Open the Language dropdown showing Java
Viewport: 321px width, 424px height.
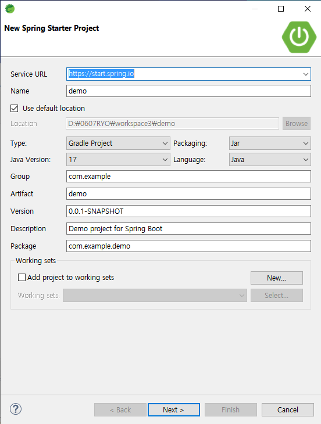coord(270,160)
